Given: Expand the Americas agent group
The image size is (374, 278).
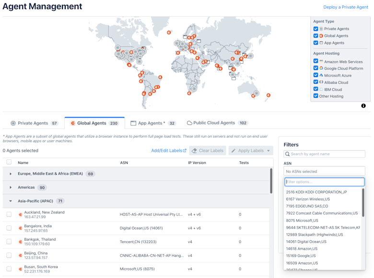Looking at the screenshot, I should pos(11,188).
